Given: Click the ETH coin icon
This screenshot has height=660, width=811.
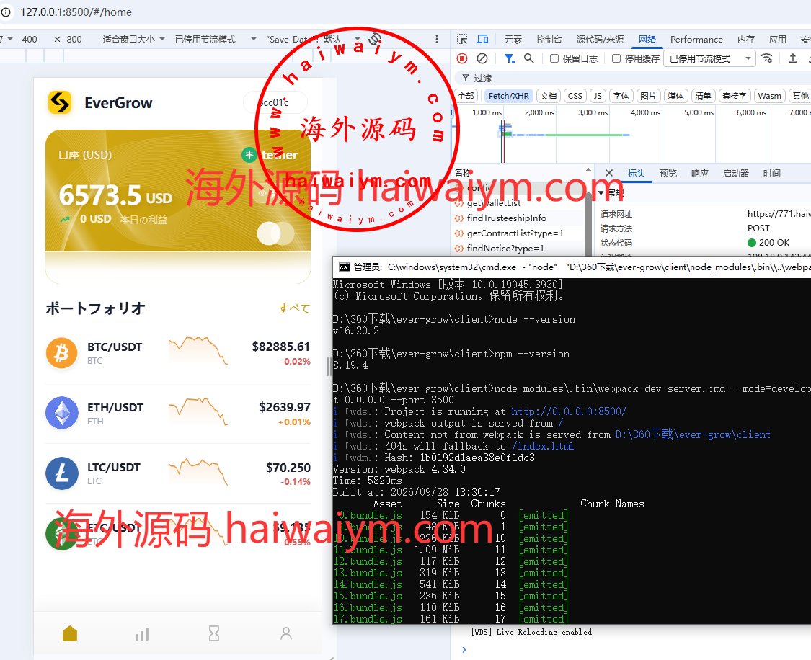Looking at the screenshot, I should [61, 414].
